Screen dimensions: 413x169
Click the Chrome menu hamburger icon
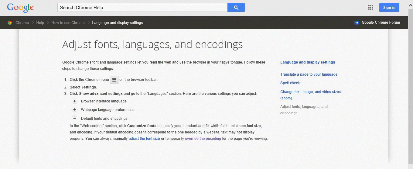point(114,80)
